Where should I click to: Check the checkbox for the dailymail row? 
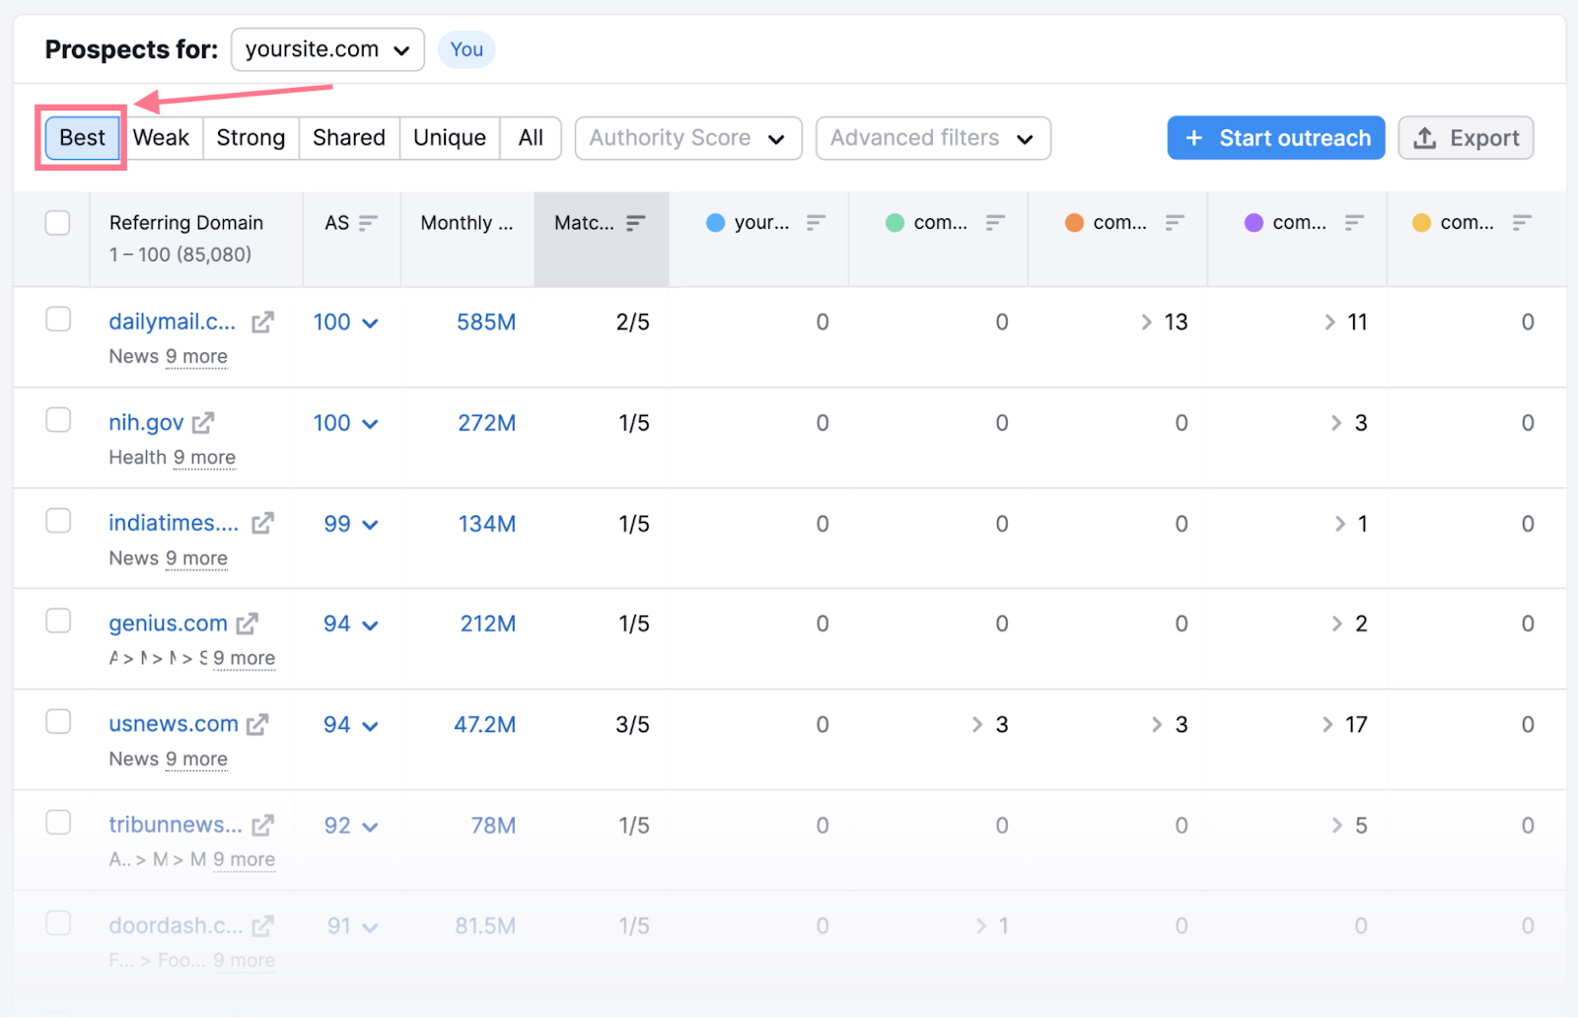tap(58, 319)
